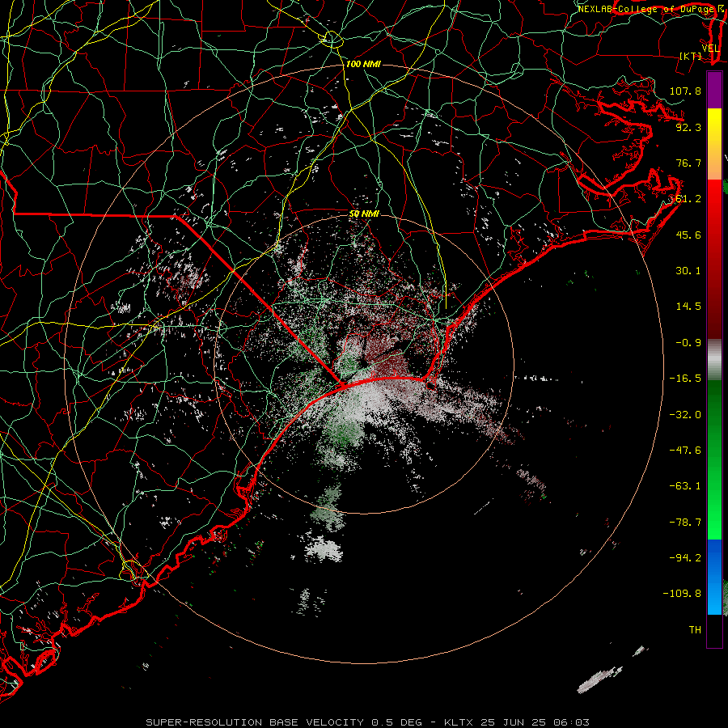Click the 50 NMI range ring label
728x728 pixels.
pos(365,214)
